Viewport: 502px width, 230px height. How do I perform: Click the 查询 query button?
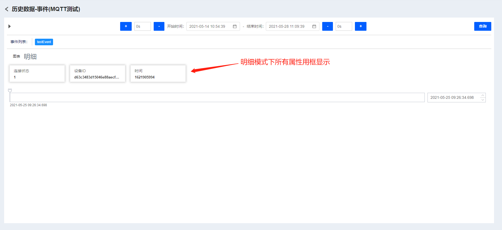pyautogui.click(x=483, y=26)
